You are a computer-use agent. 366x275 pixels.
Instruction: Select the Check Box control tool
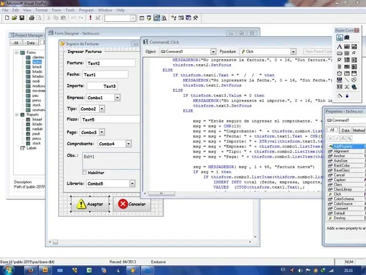pos(340,60)
